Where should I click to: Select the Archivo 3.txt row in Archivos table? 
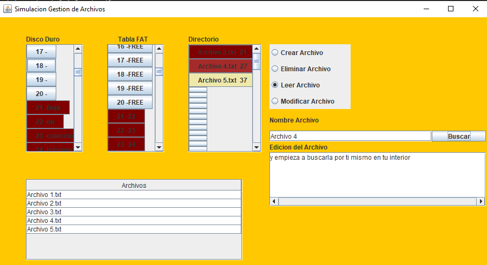click(x=134, y=212)
